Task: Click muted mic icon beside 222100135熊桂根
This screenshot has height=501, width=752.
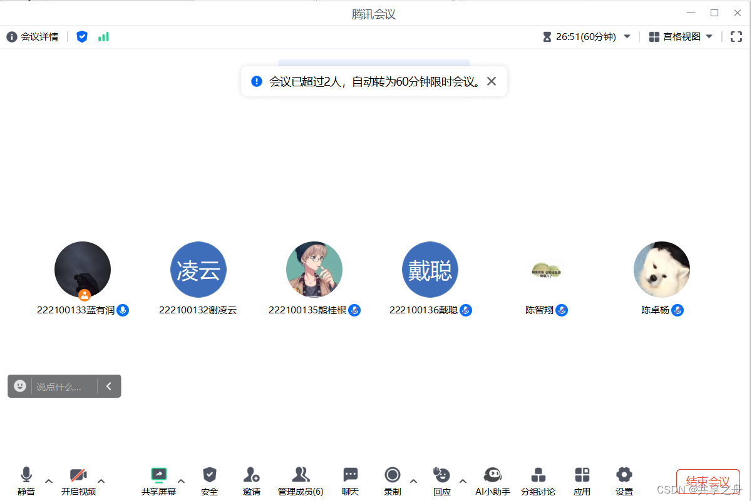Action: 354,310
